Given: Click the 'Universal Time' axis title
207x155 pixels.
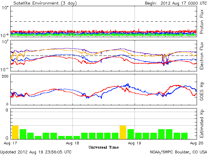Looking at the screenshot, I should tap(103, 147).
